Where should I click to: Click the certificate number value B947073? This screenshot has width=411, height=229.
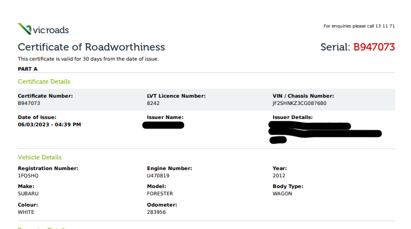click(x=29, y=103)
